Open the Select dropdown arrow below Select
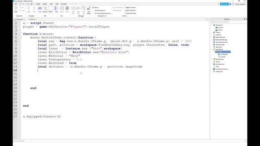Viewport: 260px width, 146px height. [50, 13]
